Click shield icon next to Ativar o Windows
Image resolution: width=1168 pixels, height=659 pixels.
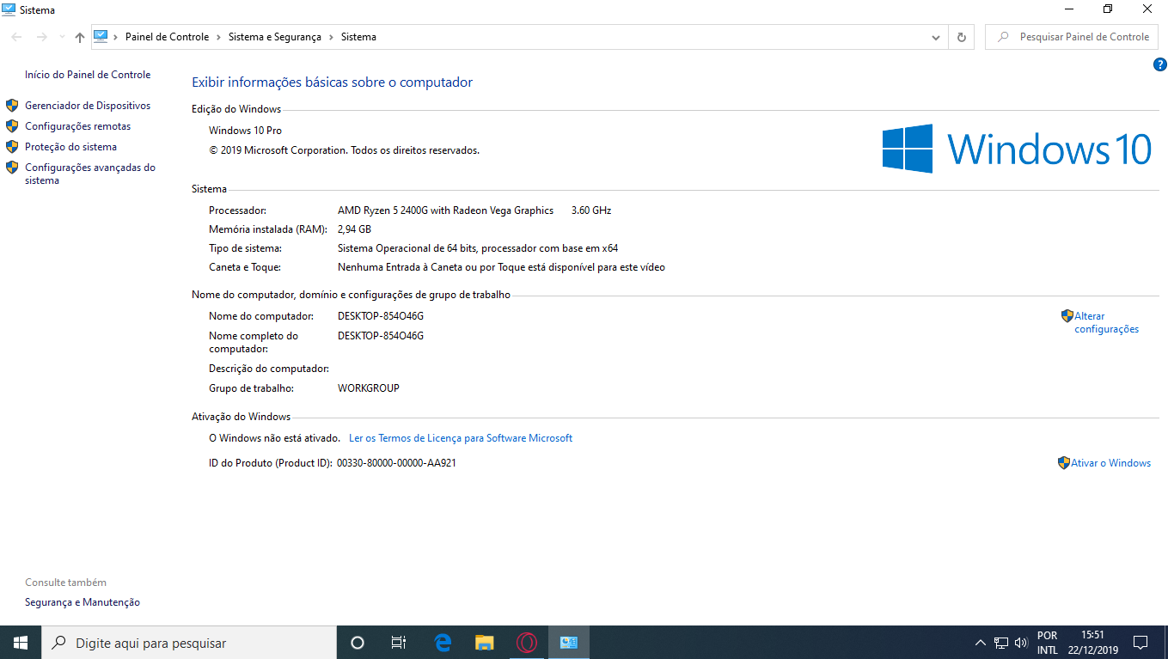point(1064,463)
